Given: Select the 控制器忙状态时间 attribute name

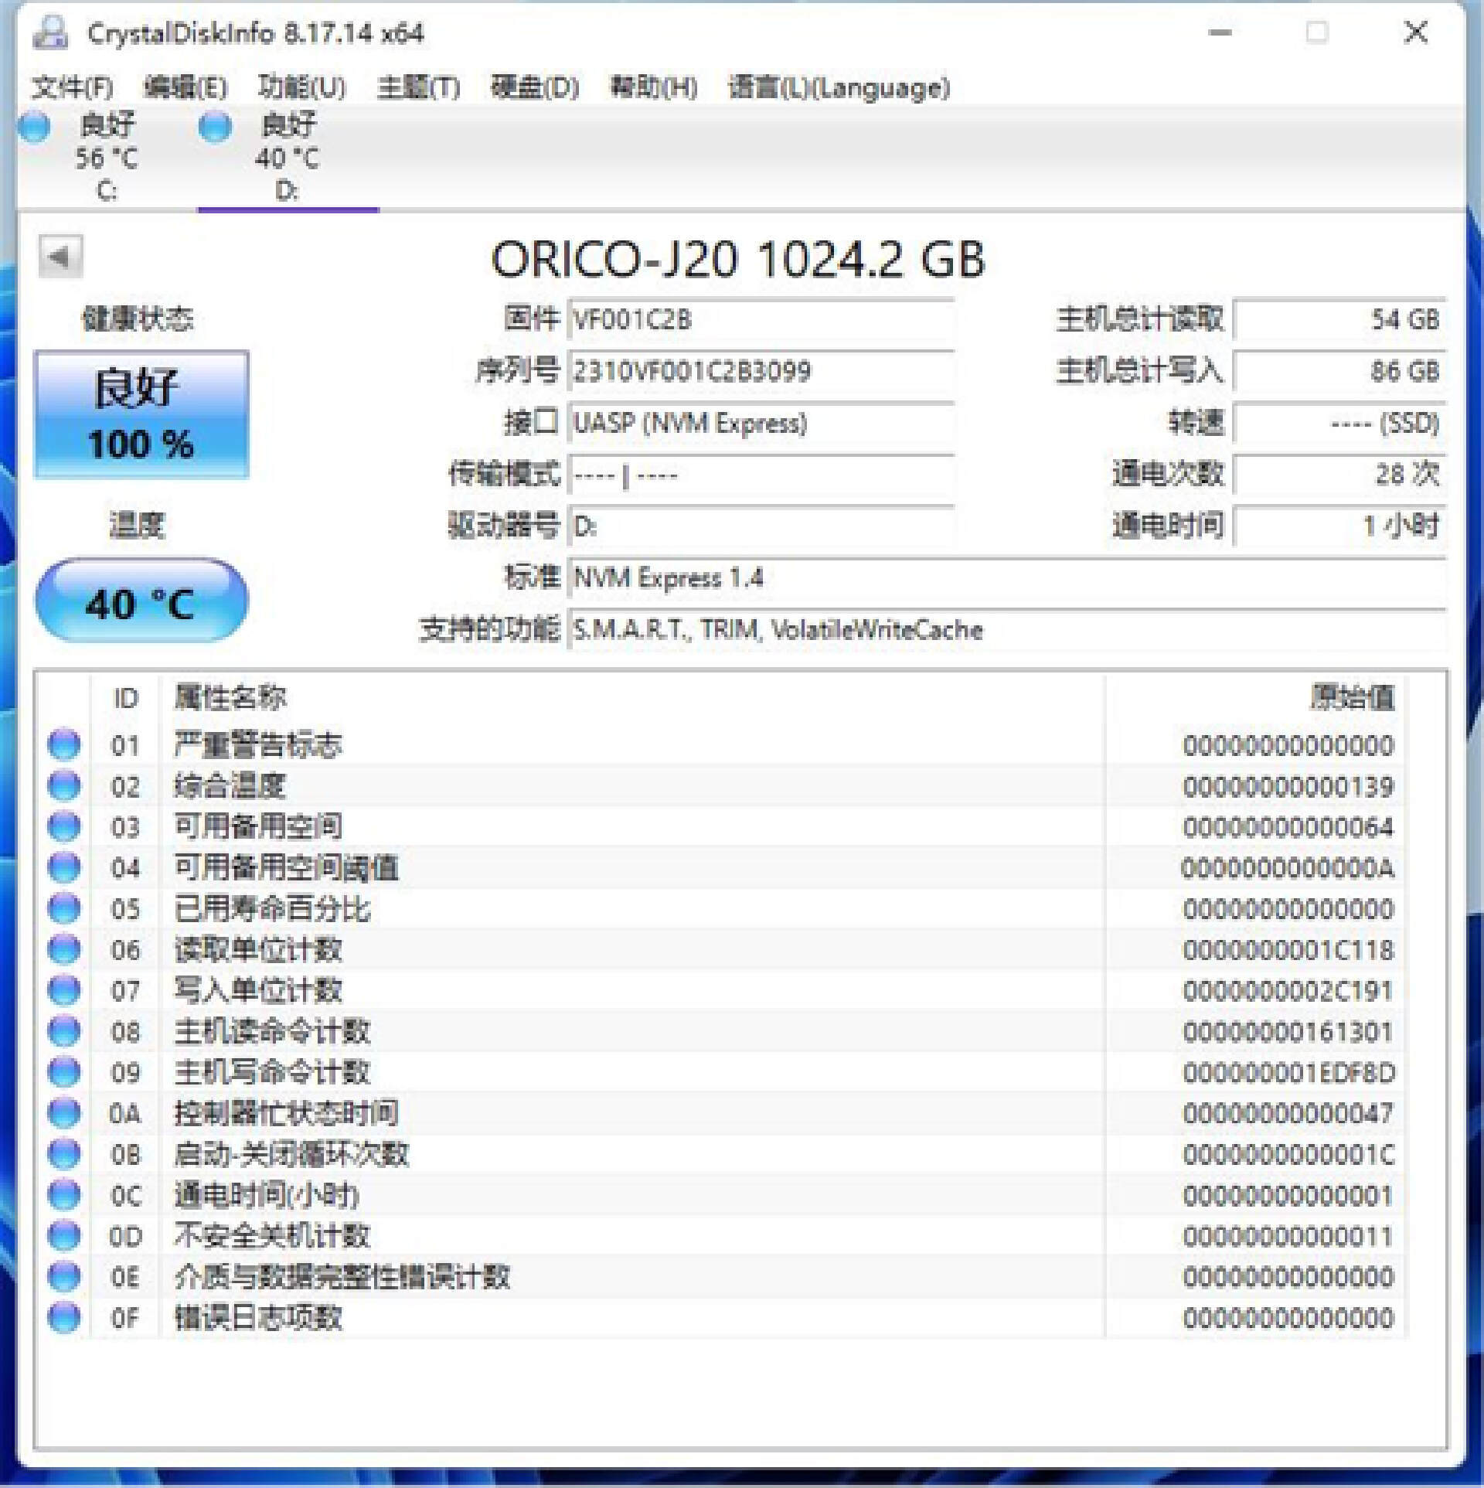Looking at the screenshot, I should (x=286, y=1113).
